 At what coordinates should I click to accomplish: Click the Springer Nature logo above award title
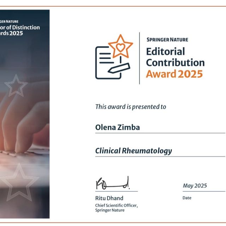click(167, 40)
